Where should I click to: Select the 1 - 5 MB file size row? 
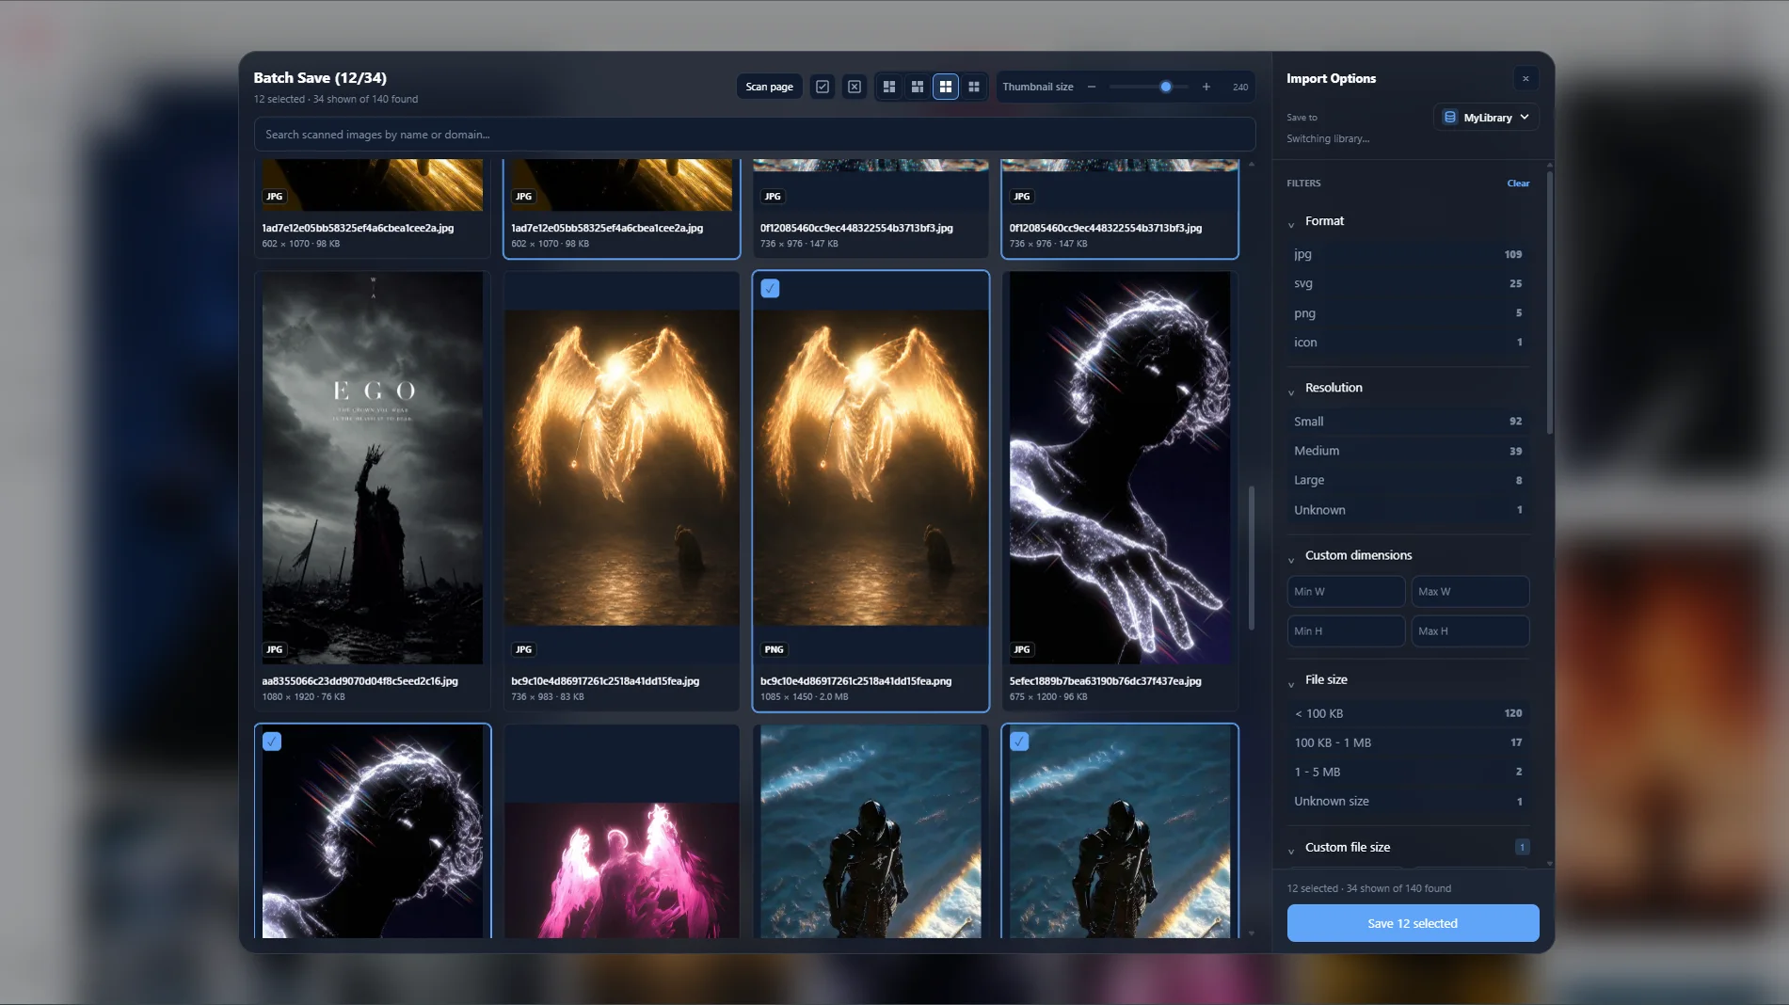(x=1408, y=772)
